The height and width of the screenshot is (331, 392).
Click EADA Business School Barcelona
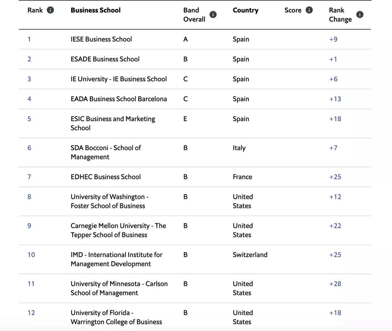pos(119,99)
